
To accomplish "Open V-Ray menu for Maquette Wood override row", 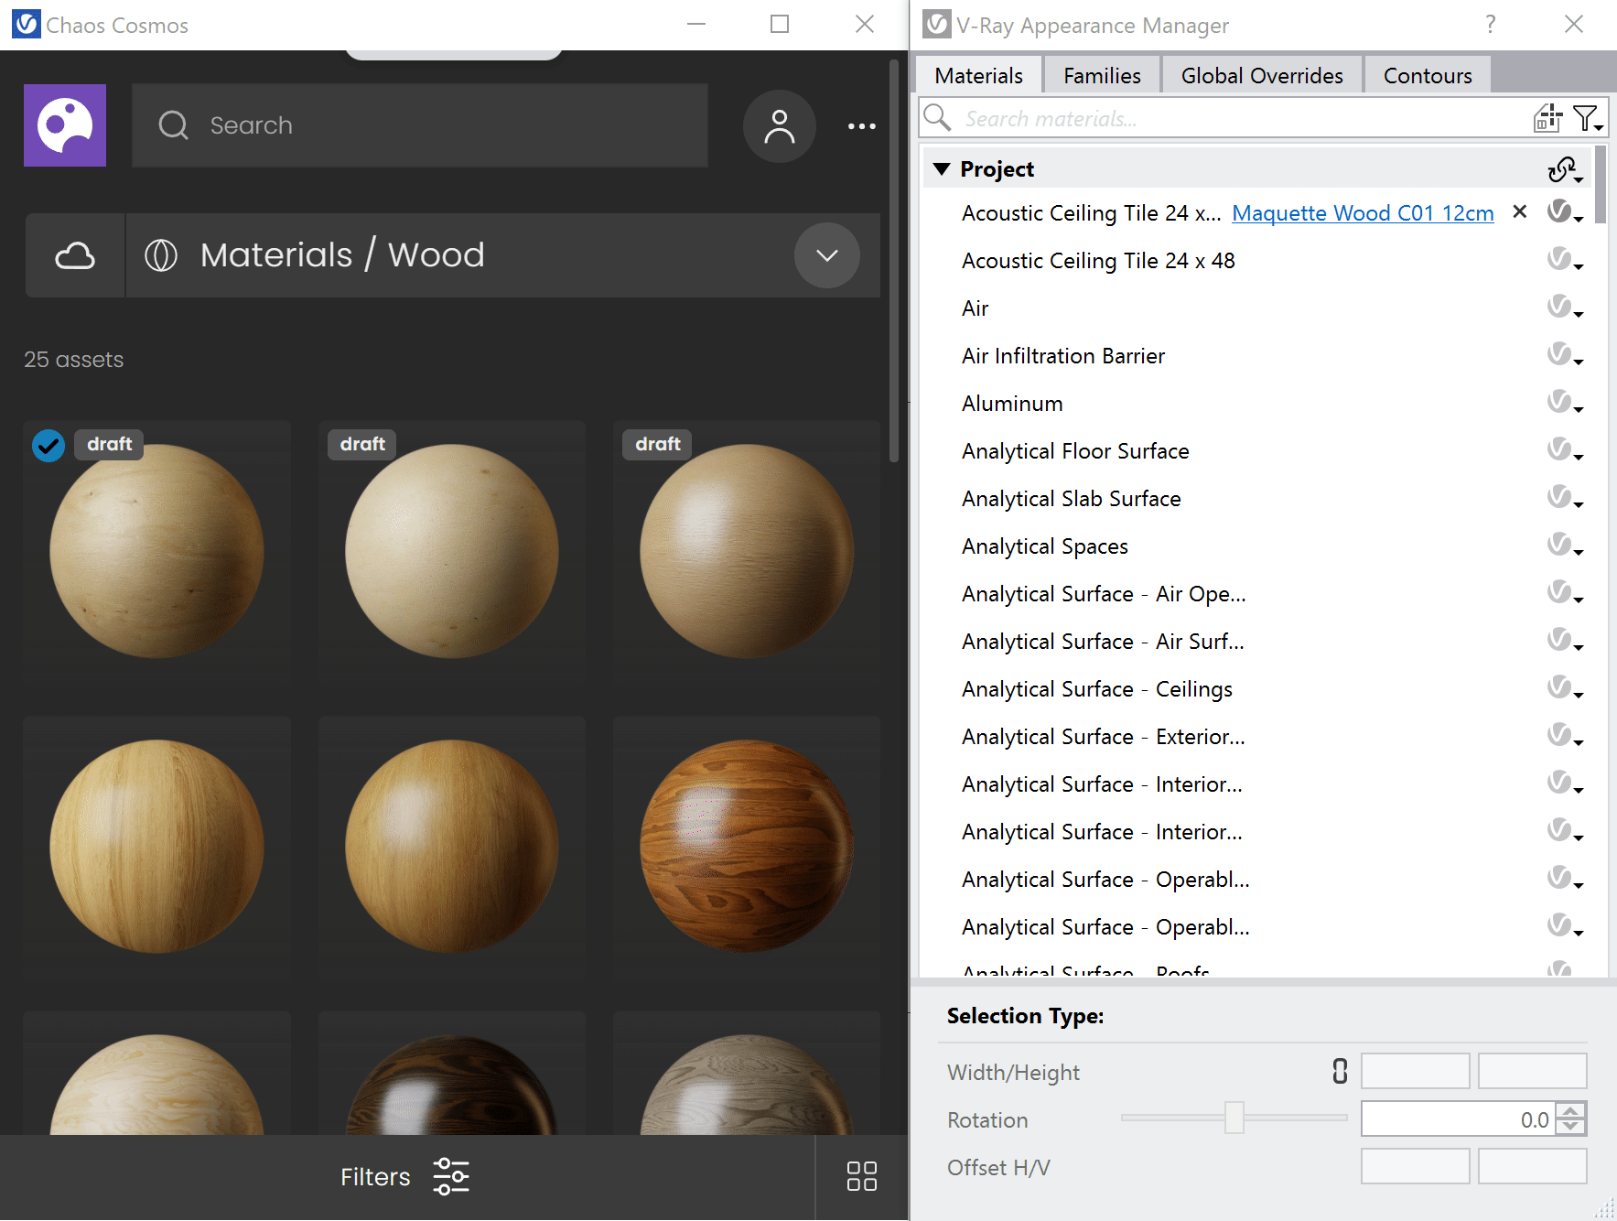I will point(1565,212).
